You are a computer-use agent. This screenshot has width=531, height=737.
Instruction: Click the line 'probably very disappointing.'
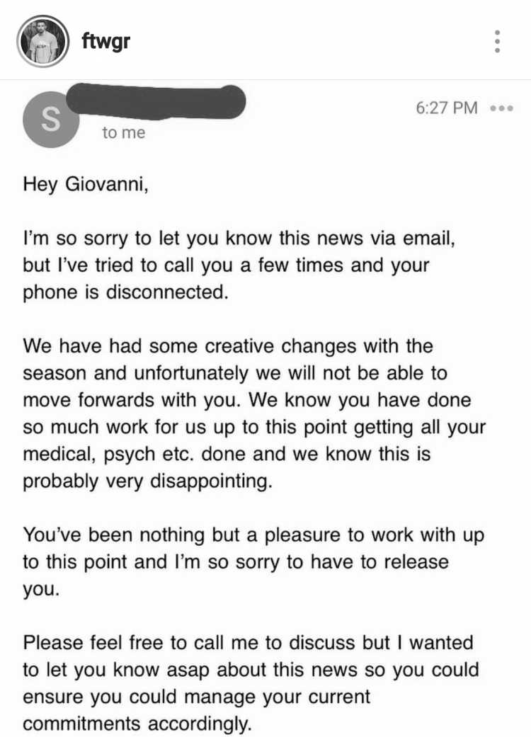tap(147, 481)
